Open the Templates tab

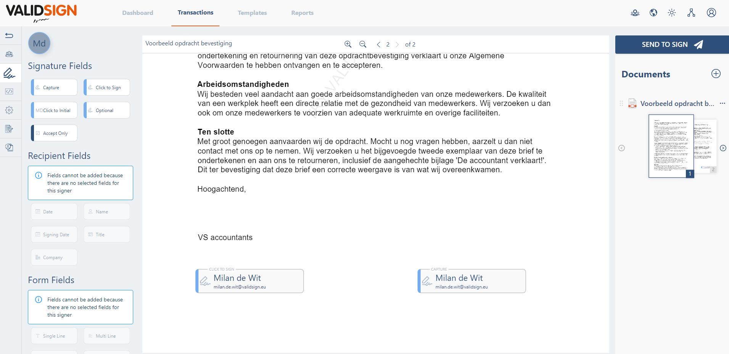[x=252, y=13]
